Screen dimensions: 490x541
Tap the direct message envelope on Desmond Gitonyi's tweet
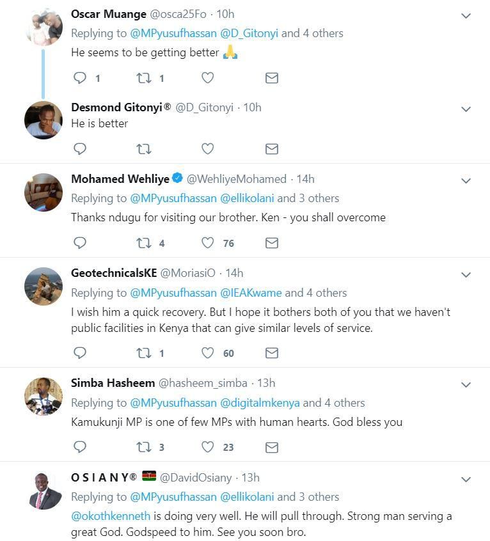[271, 148]
